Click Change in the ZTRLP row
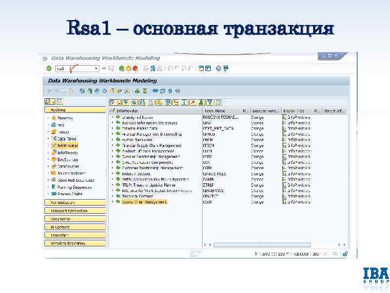Viewport: 390px width, 293px height. coord(257,185)
